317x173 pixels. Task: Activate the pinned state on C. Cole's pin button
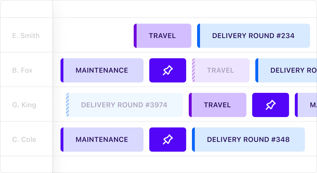tap(168, 139)
